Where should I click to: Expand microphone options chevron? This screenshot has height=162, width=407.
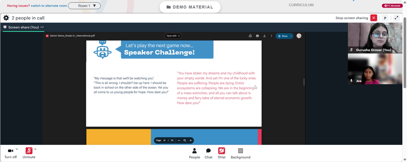[35, 149]
